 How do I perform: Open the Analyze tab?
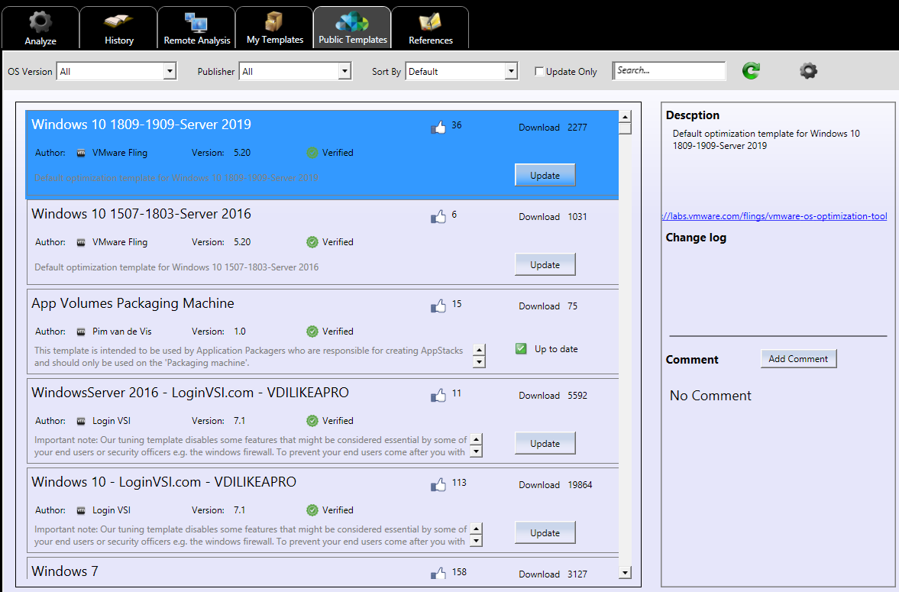click(x=40, y=27)
